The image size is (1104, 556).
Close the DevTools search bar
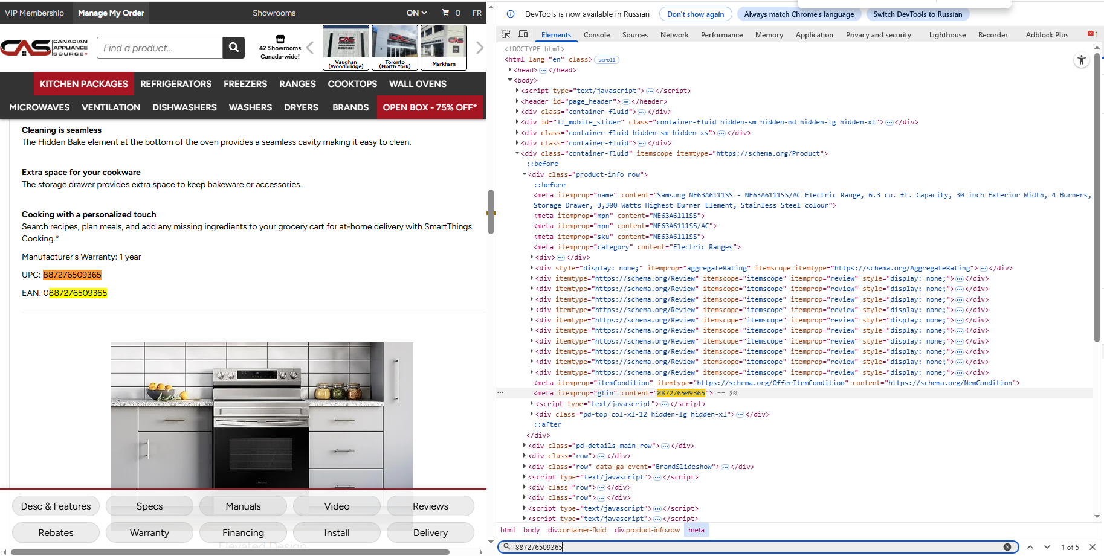click(x=1093, y=547)
